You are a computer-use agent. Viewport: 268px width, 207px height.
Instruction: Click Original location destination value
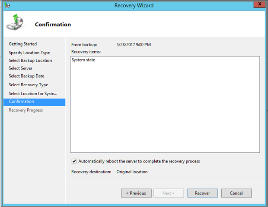(132, 172)
